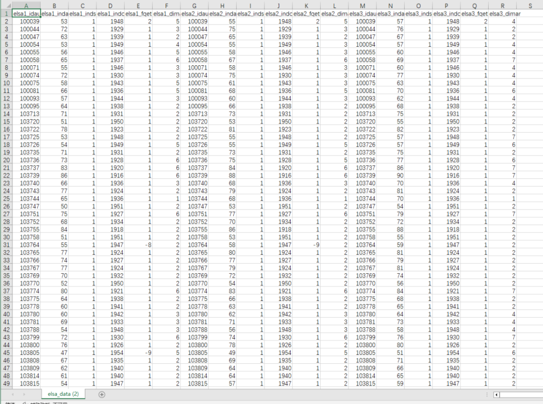
Task: Select column N header
Action: click(x=391, y=6)
